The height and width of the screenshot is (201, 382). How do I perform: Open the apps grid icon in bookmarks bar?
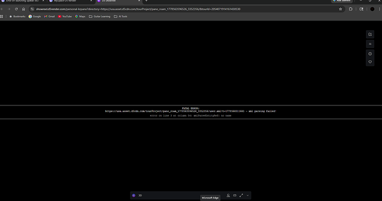[2, 17]
